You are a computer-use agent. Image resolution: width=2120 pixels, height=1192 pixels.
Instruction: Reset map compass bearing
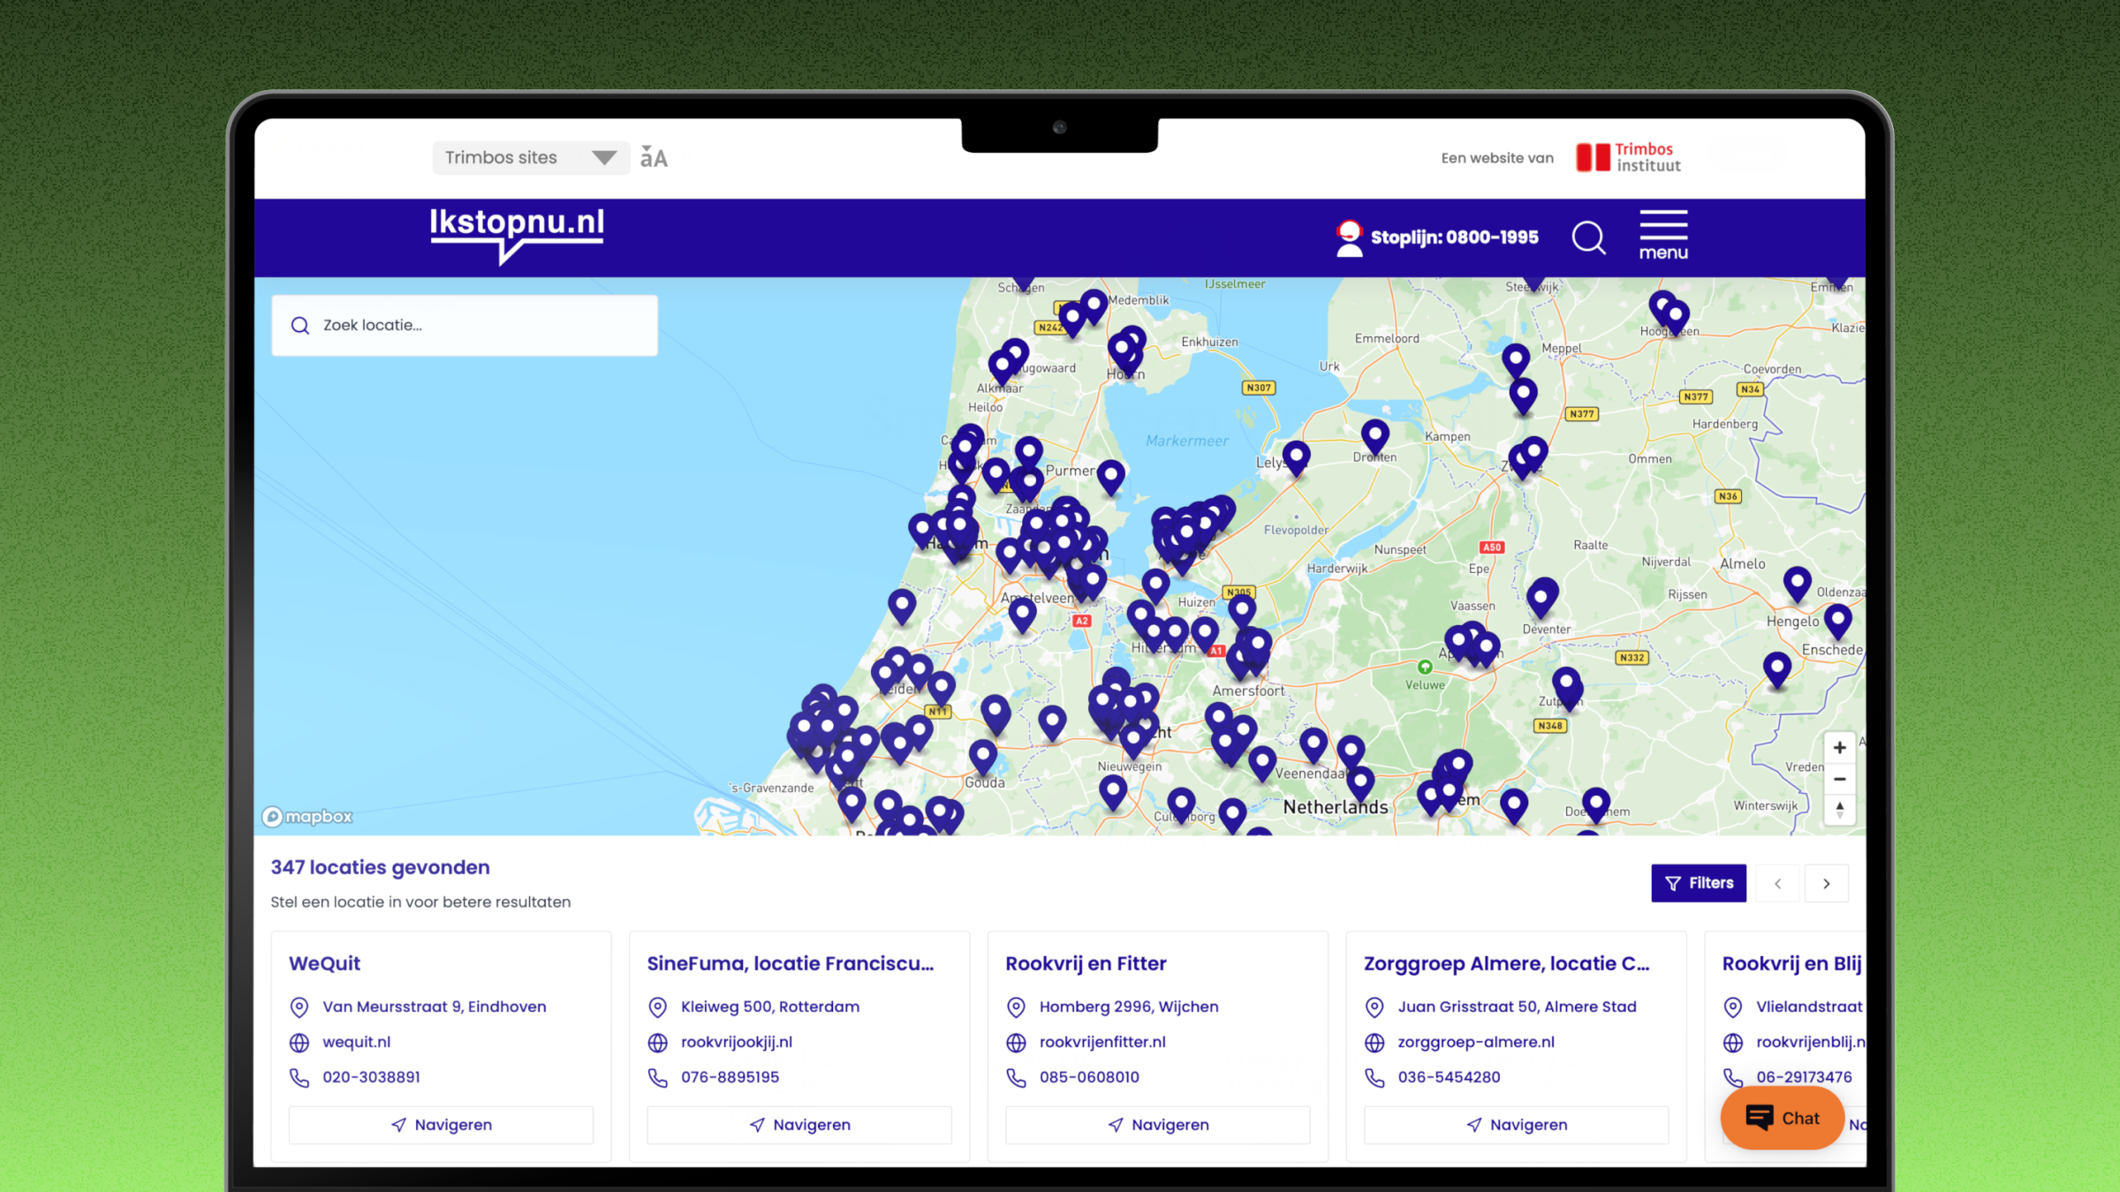click(1839, 809)
